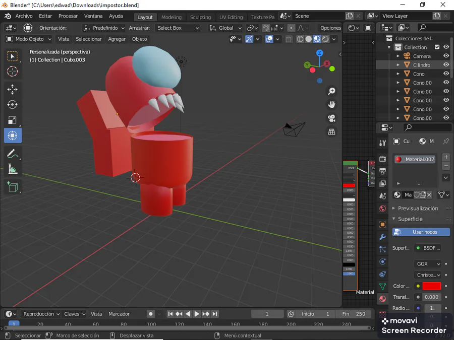Open the GGX distribution dropdown
This screenshot has width=454, height=340.
[x=428, y=263]
